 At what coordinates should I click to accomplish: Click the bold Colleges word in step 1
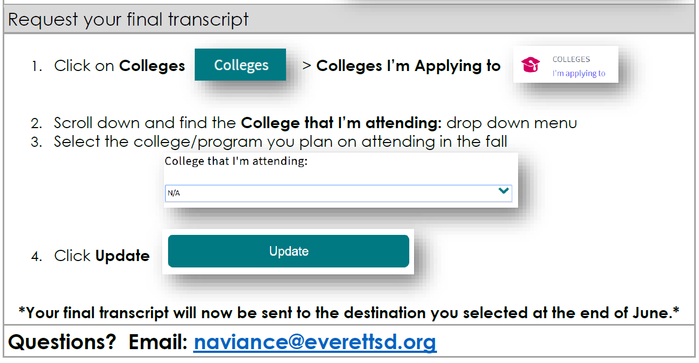tap(152, 66)
